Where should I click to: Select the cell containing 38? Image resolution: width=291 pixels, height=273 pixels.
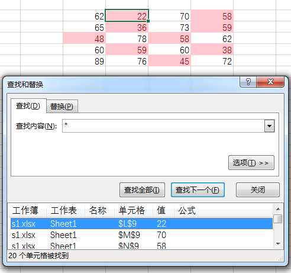click(x=212, y=49)
